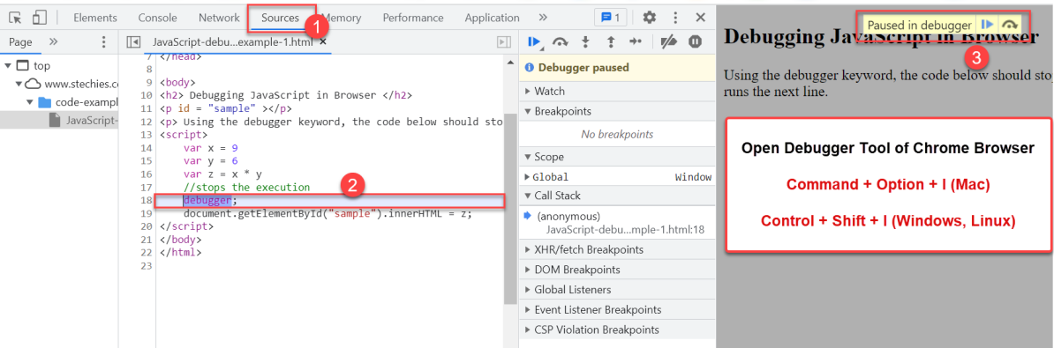Expand the Global scope entry
The width and height of the screenshot is (1054, 348).
527,177
